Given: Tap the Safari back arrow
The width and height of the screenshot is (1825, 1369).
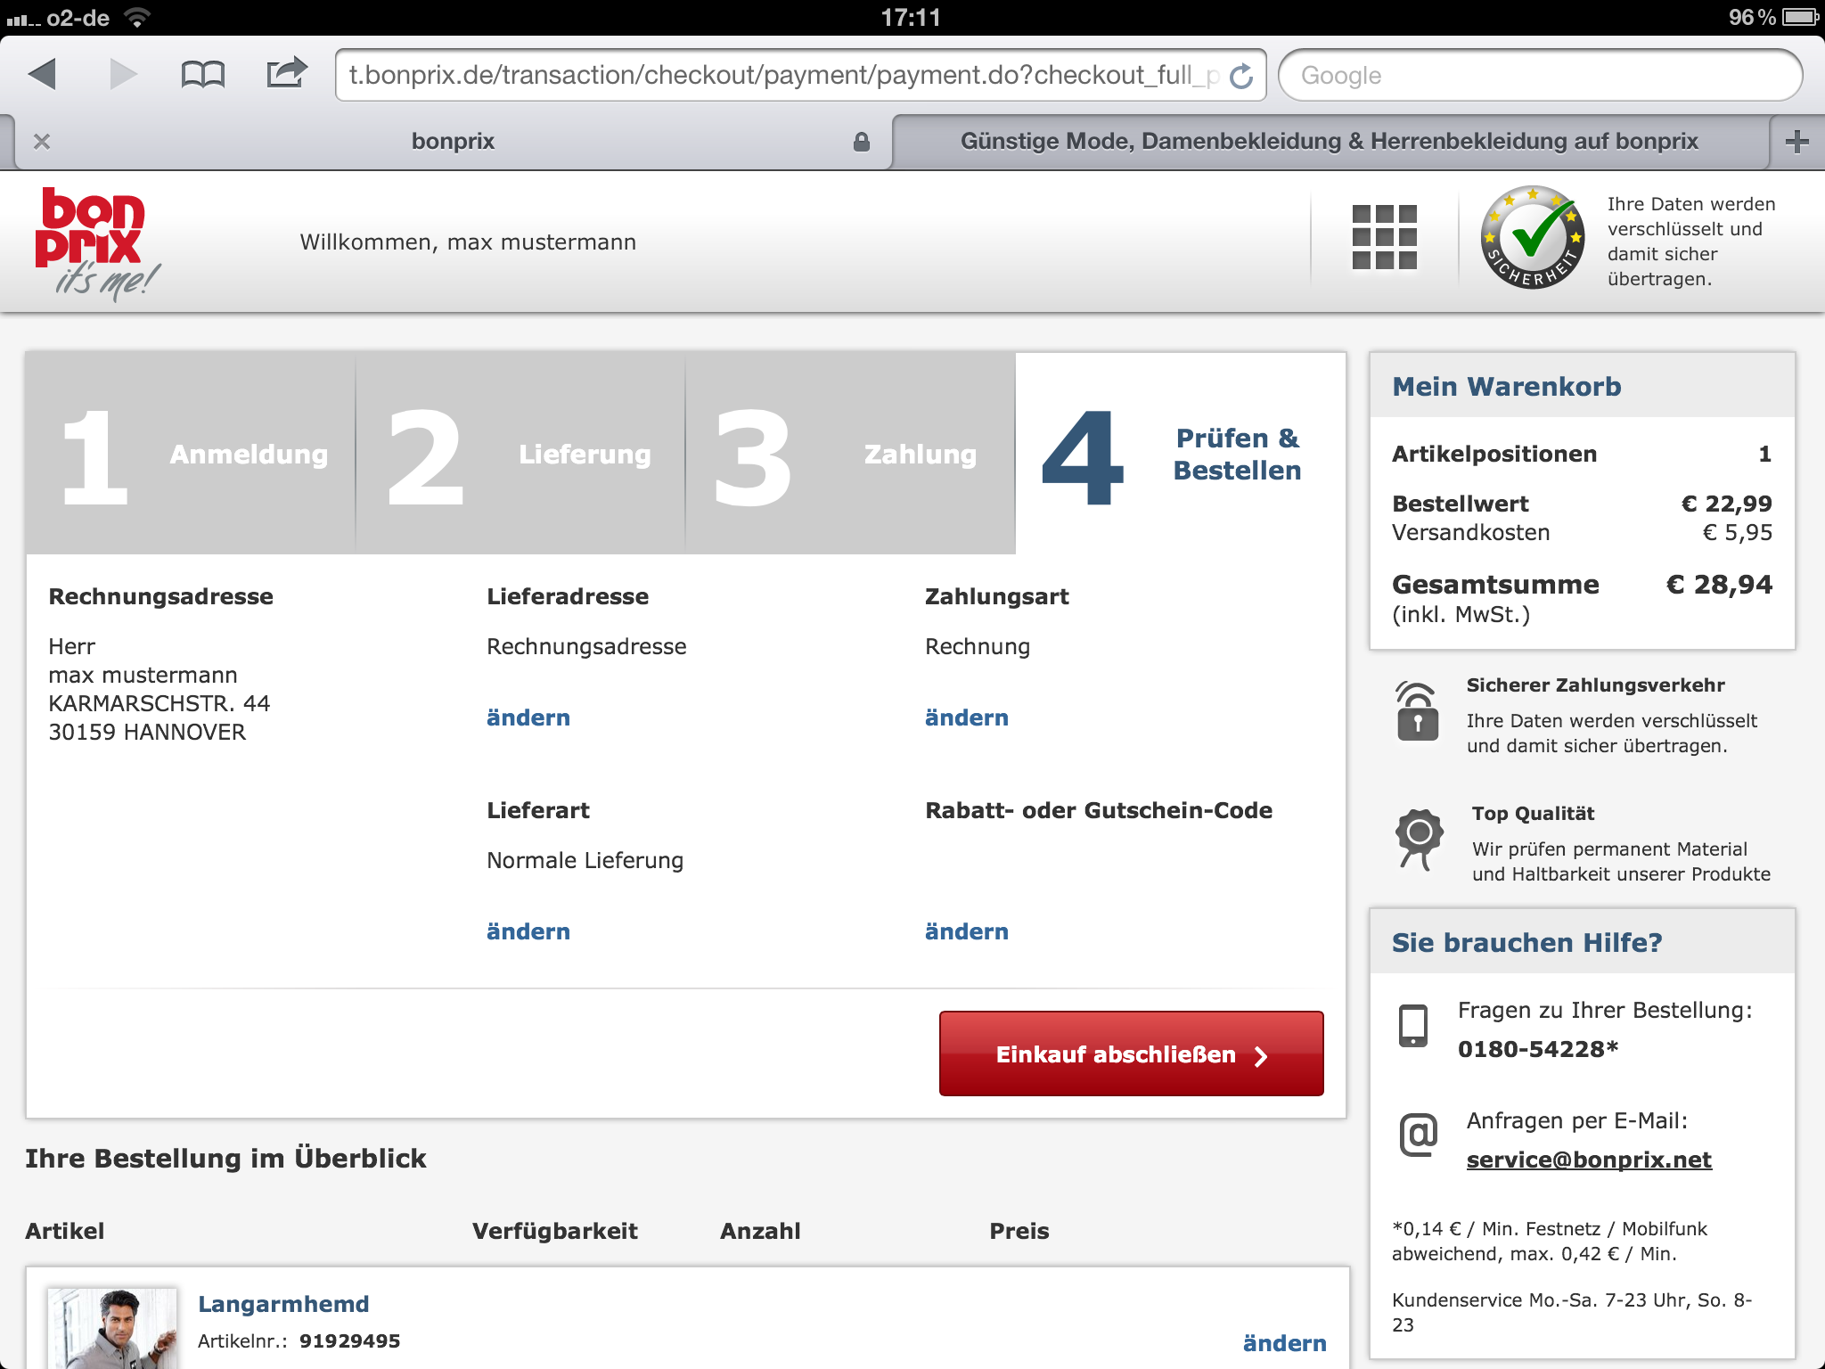Looking at the screenshot, I should [43, 74].
